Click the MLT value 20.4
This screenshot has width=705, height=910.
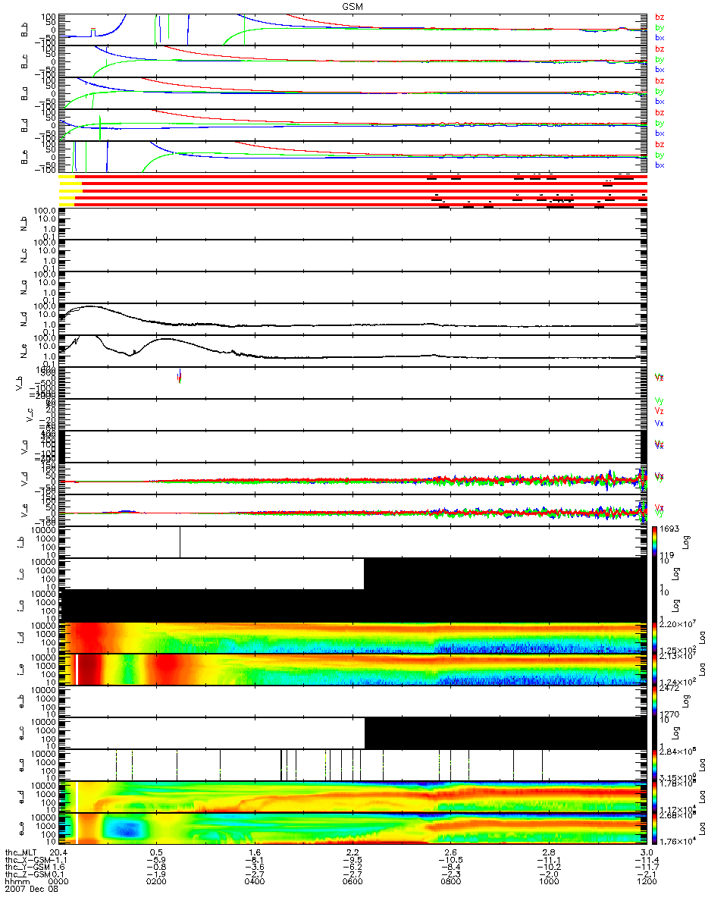coord(58,852)
